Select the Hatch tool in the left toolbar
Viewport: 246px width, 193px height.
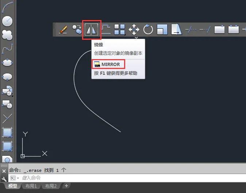click(x=7, y=132)
